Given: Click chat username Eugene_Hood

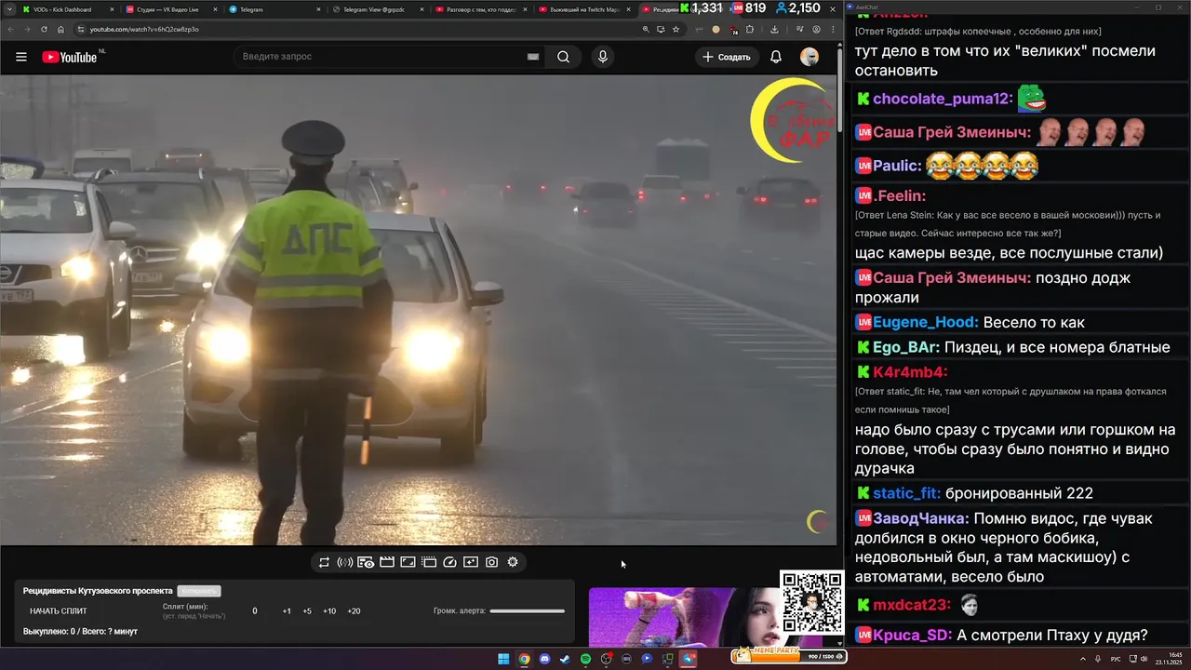Looking at the screenshot, I should click(925, 323).
